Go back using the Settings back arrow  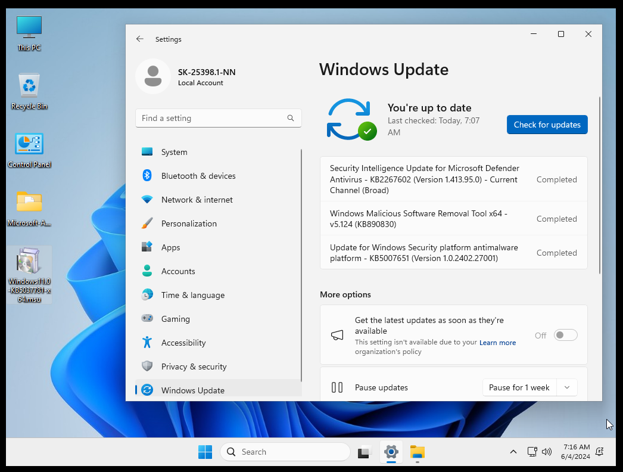coord(140,39)
